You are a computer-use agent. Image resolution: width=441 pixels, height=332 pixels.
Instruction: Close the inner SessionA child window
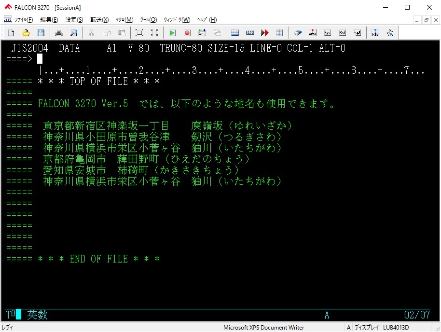436,20
